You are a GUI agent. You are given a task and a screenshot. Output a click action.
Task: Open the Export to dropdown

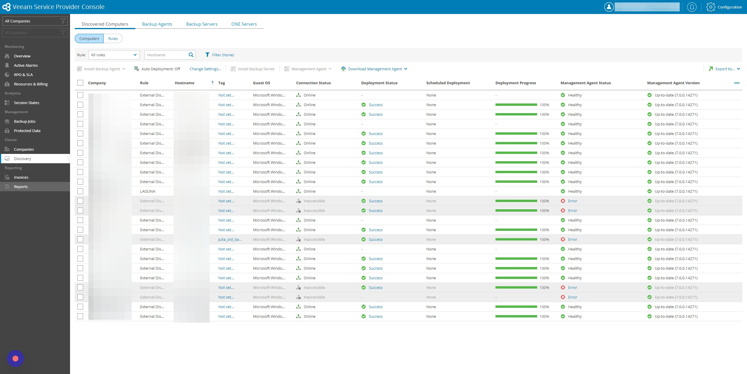pos(725,69)
